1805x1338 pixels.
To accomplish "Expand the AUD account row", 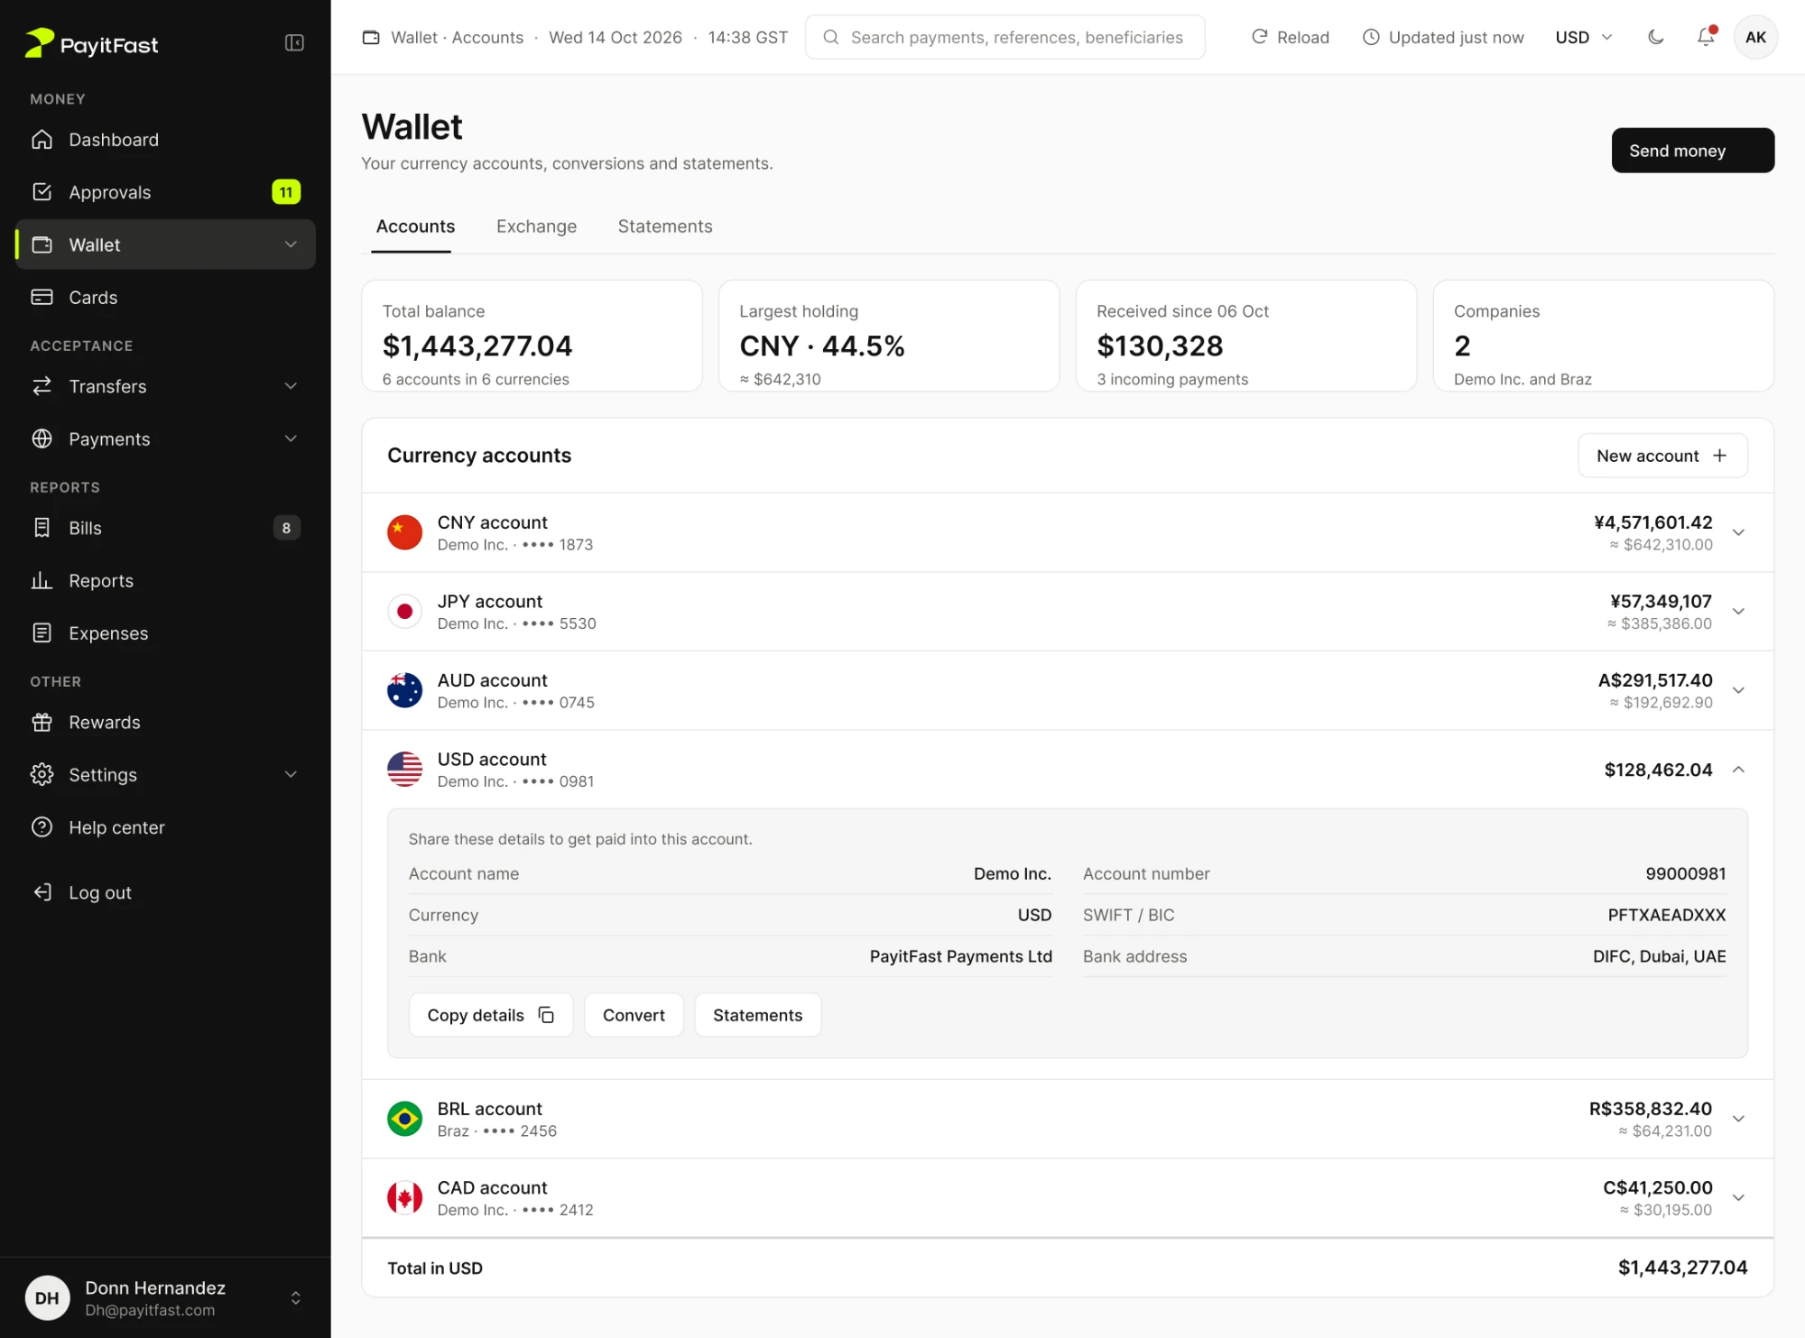I will click(1738, 690).
